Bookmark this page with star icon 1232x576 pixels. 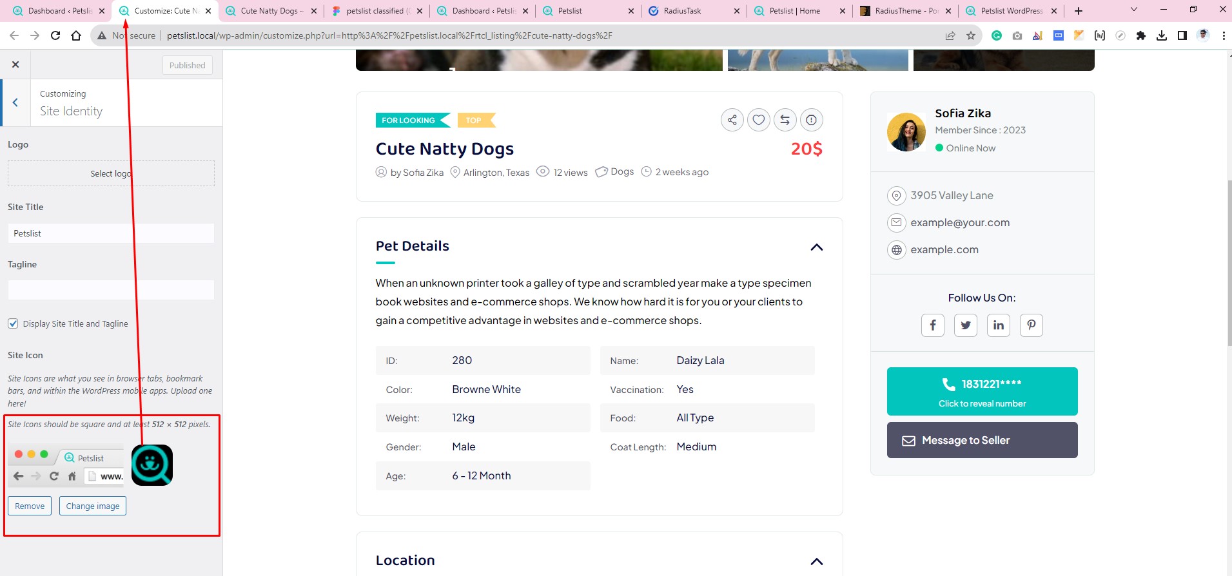971,35
